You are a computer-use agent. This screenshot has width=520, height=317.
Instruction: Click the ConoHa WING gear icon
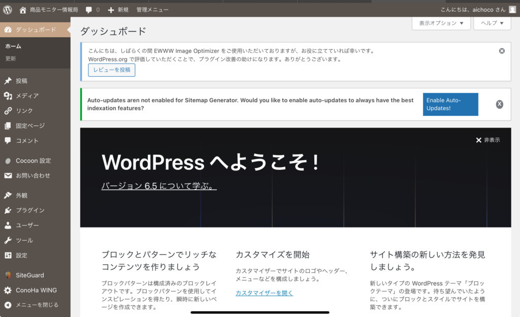(x=8, y=290)
